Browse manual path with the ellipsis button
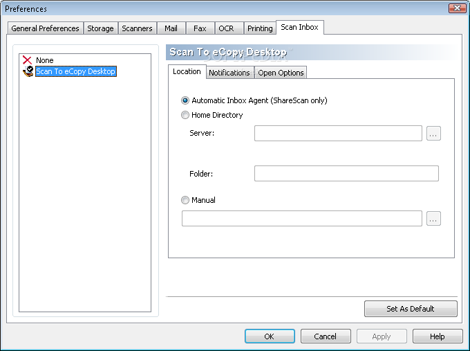This screenshot has width=470, height=351. 433,219
